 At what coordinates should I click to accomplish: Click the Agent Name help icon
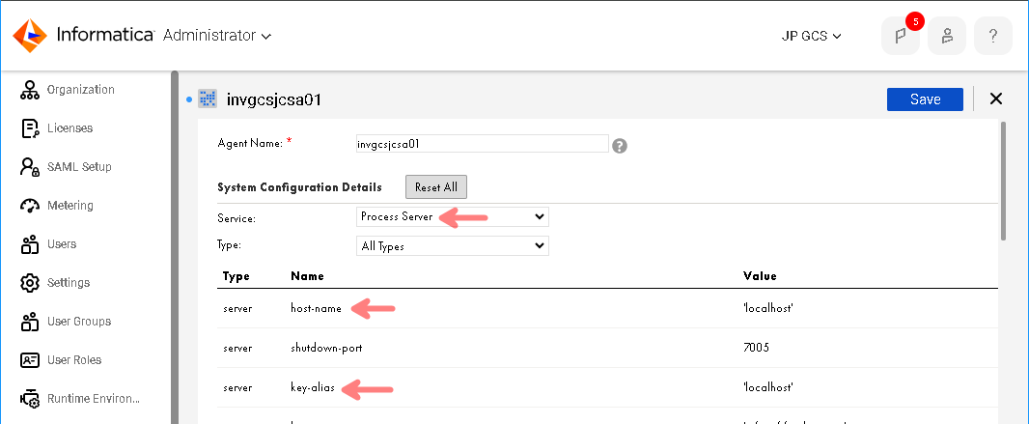620,146
